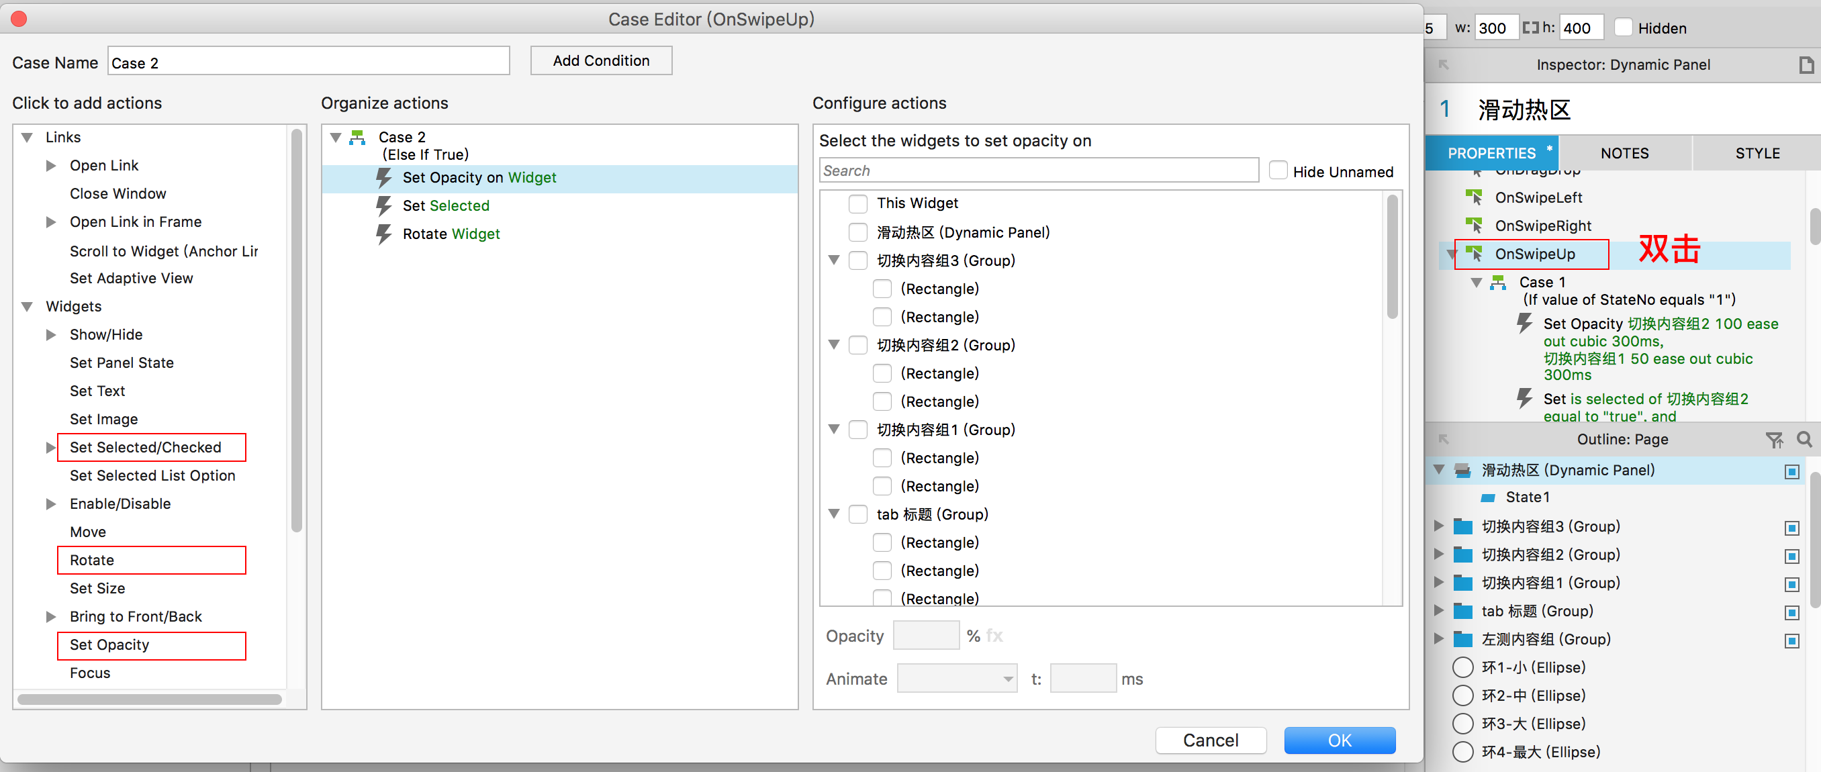The width and height of the screenshot is (1821, 772).
Task: Check the This Widget checkbox
Action: tap(857, 203)
